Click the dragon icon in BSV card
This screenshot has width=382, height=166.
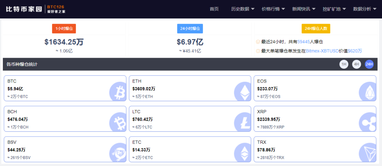tap(118, 153)
